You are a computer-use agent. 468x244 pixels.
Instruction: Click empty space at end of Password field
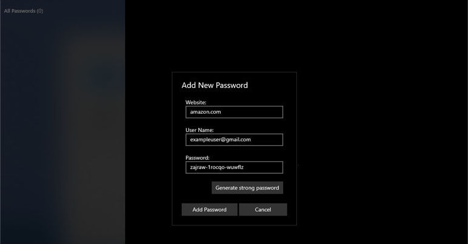tap(262, 168)
